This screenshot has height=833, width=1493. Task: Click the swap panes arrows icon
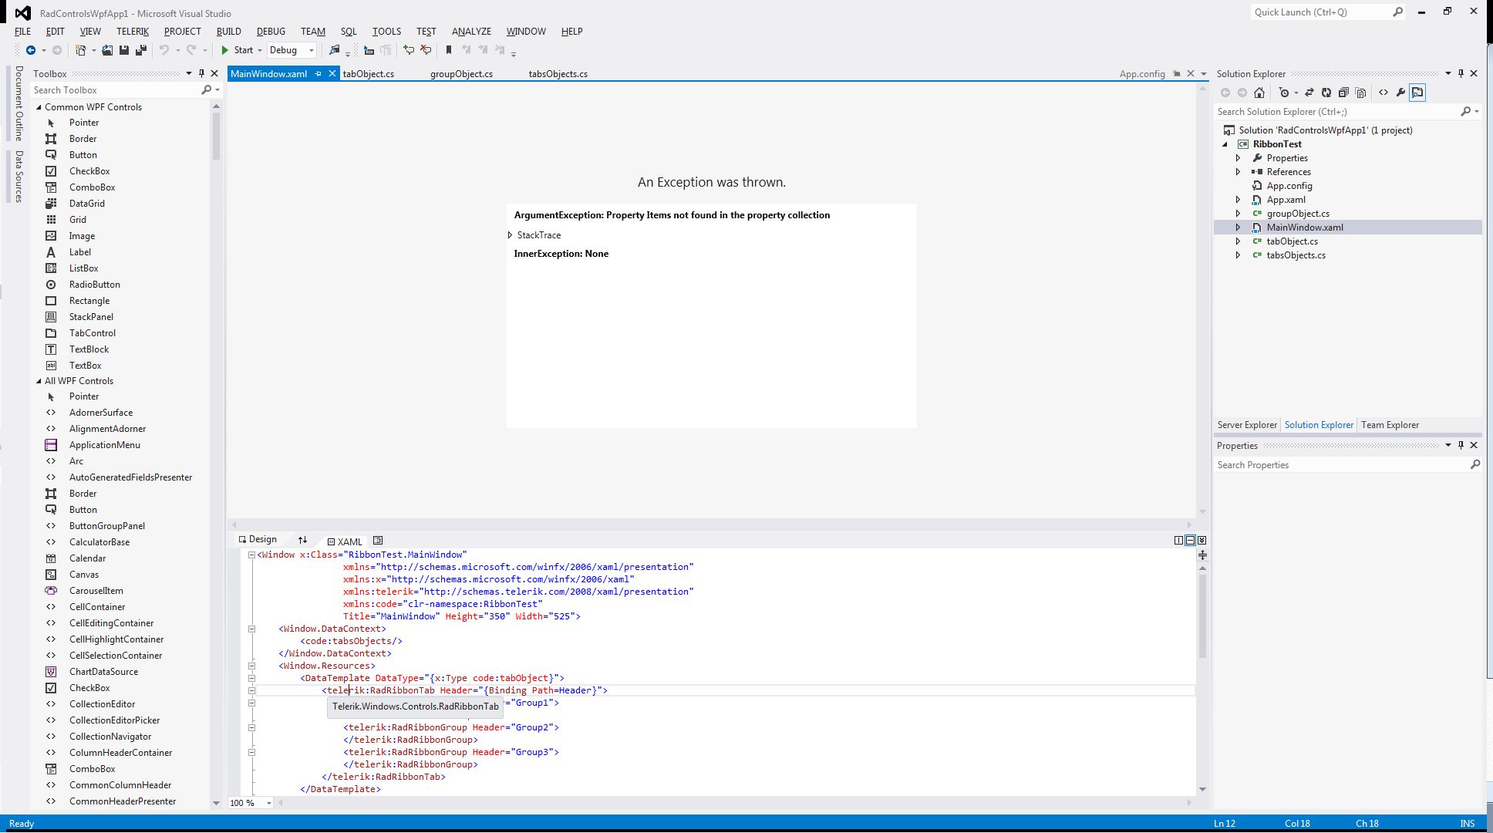(x=302, y=540)
